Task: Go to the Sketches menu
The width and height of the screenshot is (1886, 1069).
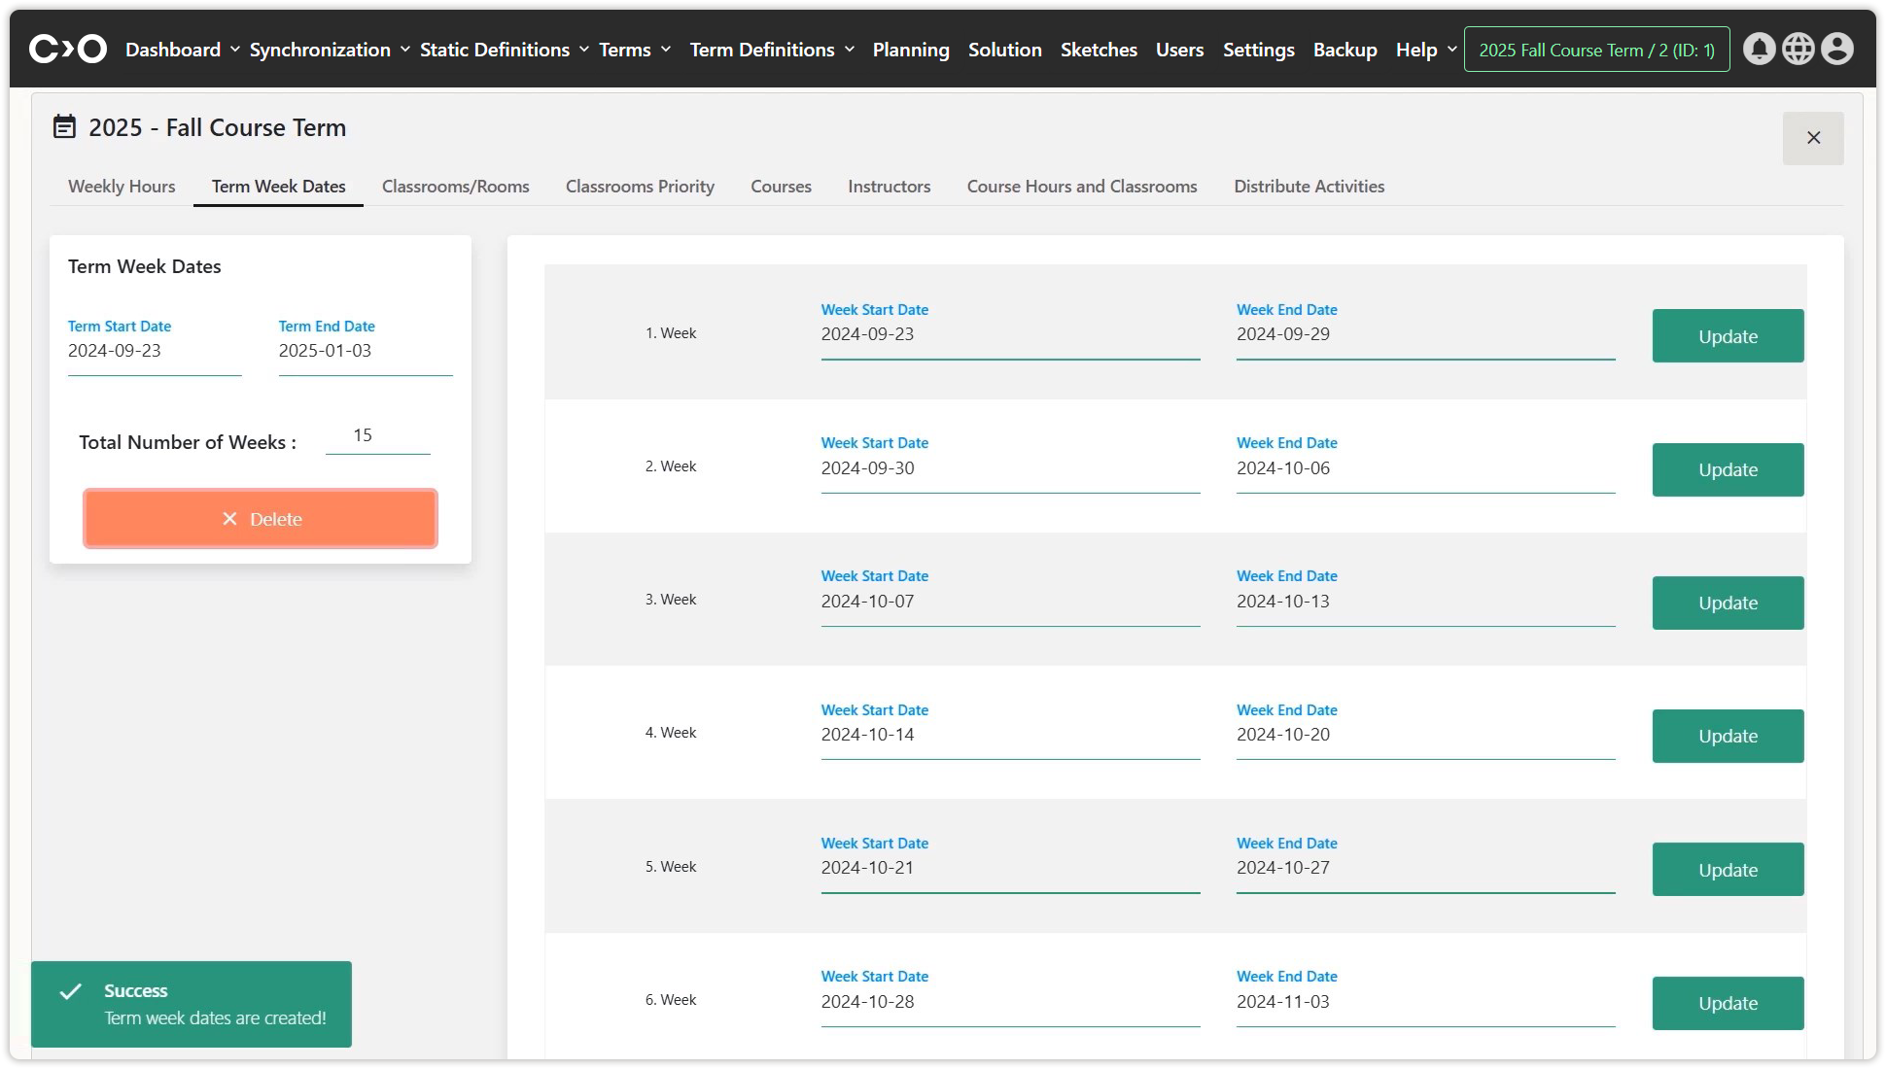Action: 1098,50
